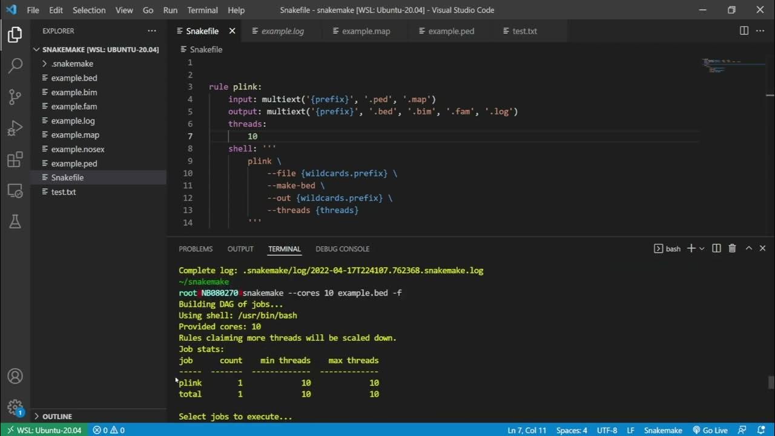Open the Search view icon
The height and width of the screenshot is (436, 775).
pos(15,65)
